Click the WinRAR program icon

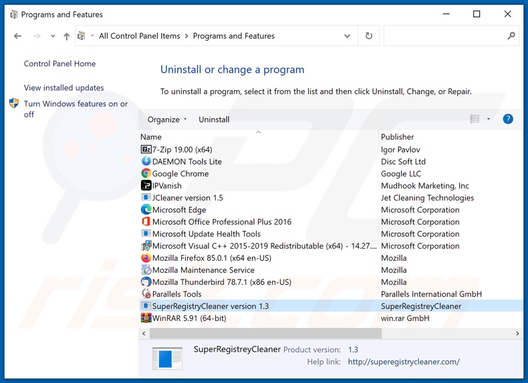(x=146, y=318)
